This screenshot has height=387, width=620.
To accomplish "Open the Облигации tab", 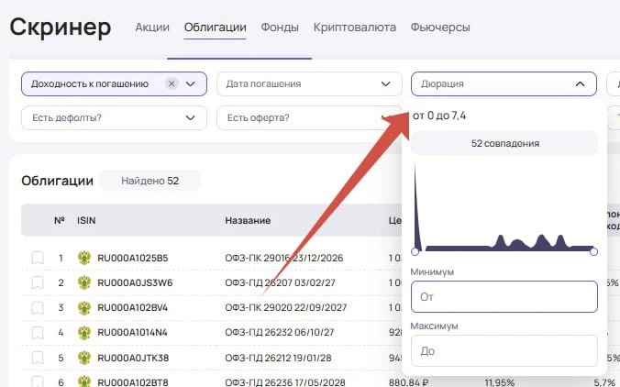I will [x=216, y=28].
